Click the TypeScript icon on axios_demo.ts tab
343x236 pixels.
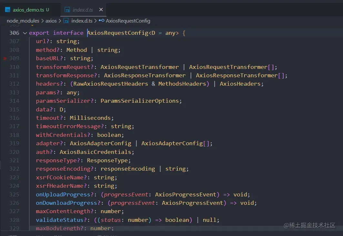(x=8, y=10)
